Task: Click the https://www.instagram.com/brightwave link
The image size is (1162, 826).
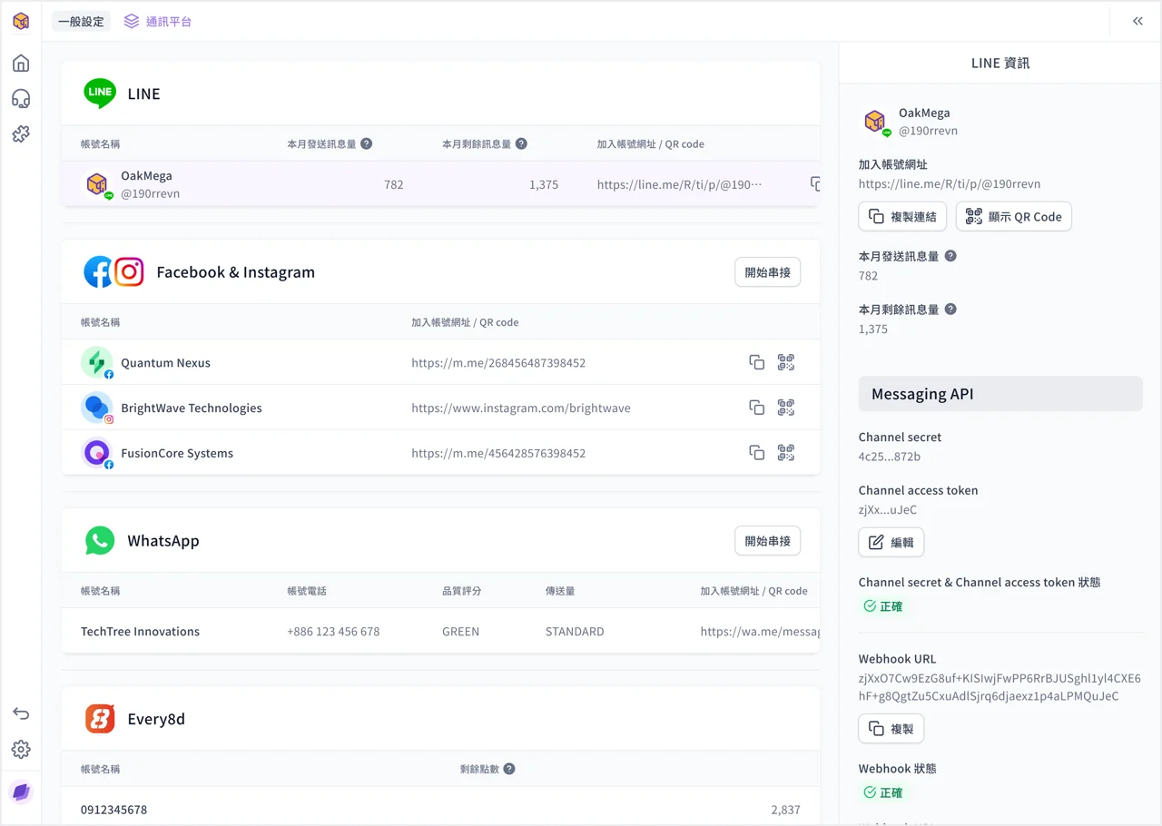Action: pyautogui.click(x=521, y=408)
